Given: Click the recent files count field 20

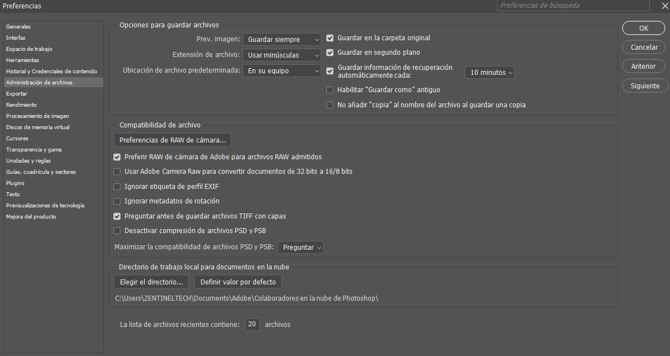Looking at the screenshot, I should pos(252,324).
